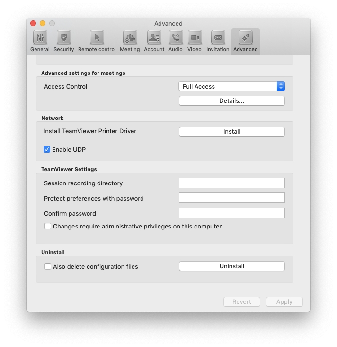Click the Details... button
Screen dimensions: 337x347
point(231,100)
